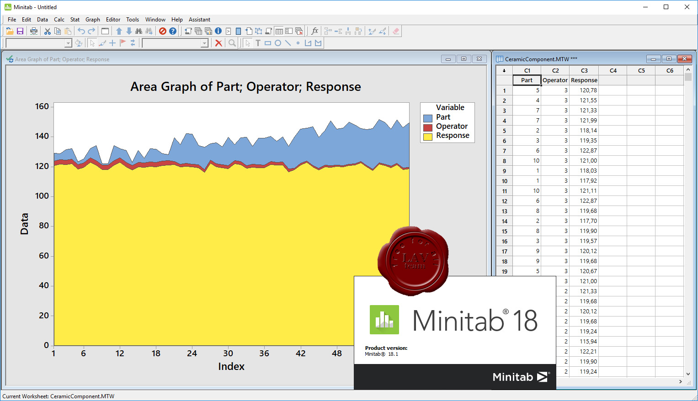Click the Part cell value 10 in row 8
The height and width of the screenshot is (401, 698).
[527, 161]
